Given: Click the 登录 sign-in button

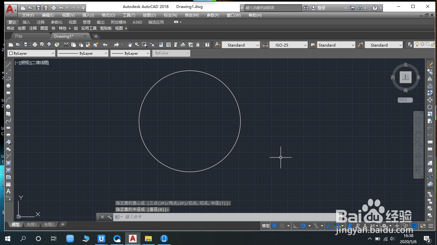Looking at the screenshot, I should [319, 8].
